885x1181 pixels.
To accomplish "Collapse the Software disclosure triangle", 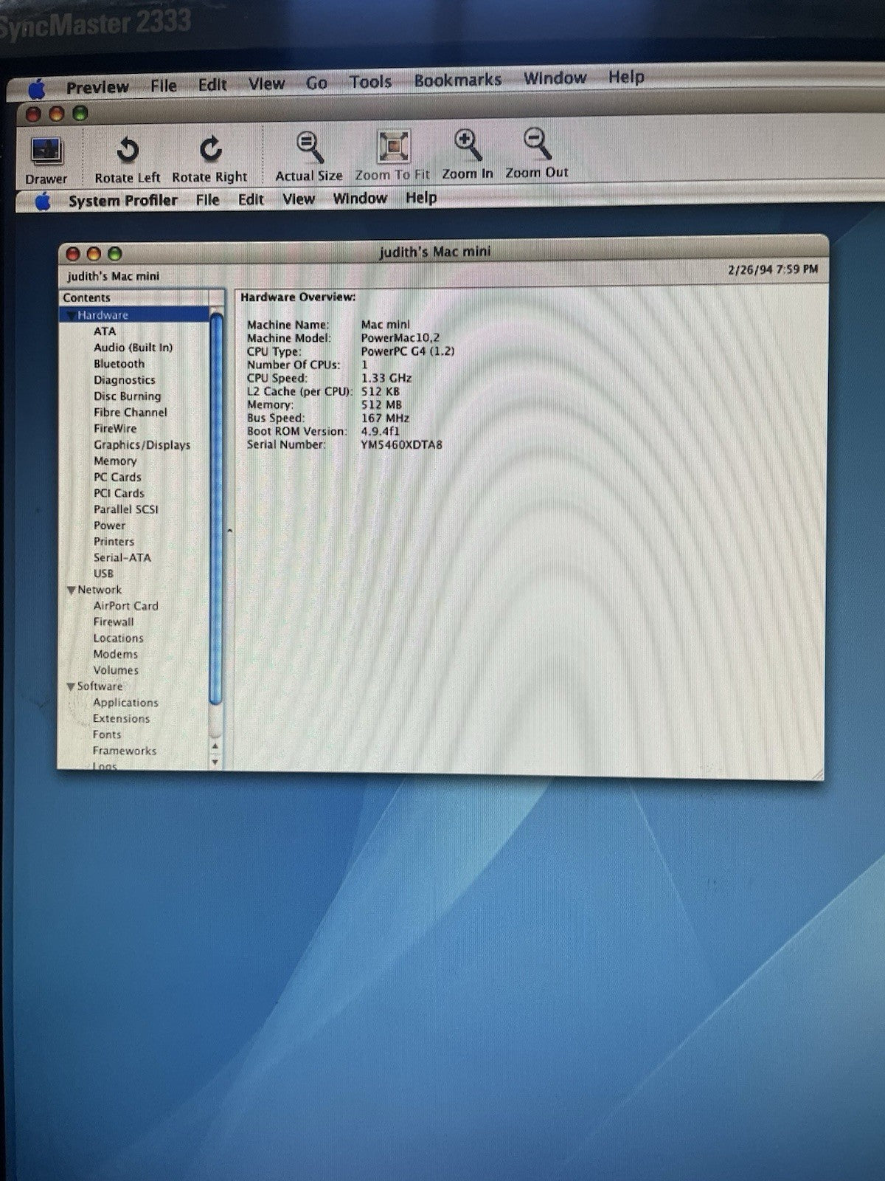I will [x=71, y=686].
